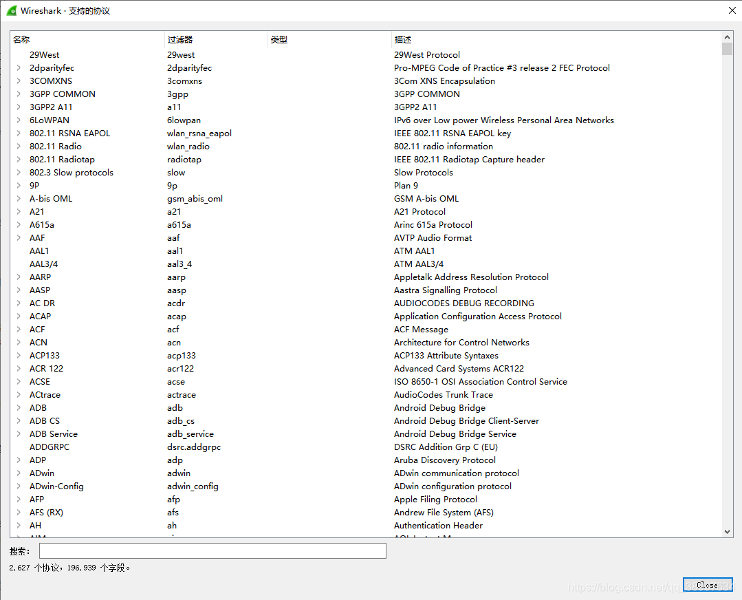Sort by the 描述 column header
742x600 pixels.
point(556,39)
